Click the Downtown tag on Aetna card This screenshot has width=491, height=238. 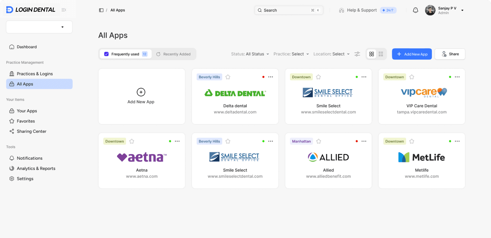(x=115, y=141)
